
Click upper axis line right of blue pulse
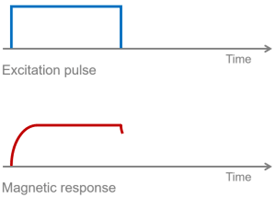tap(177, 49)
